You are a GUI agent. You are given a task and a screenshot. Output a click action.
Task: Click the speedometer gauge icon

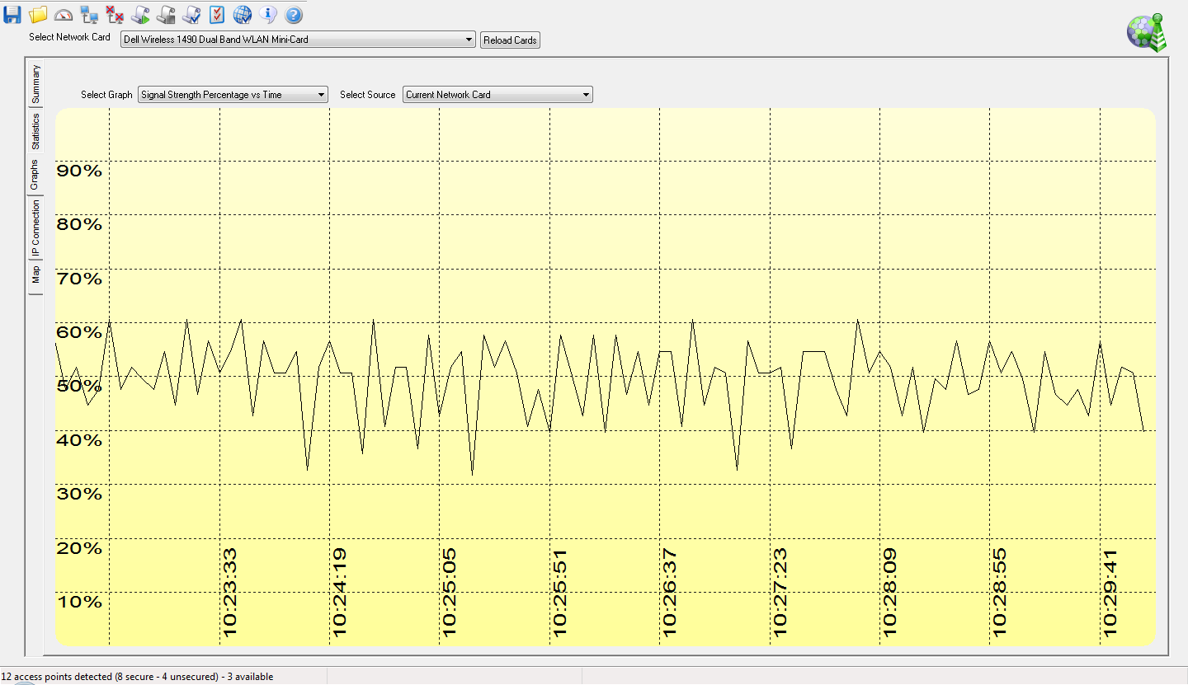(64, 14)
